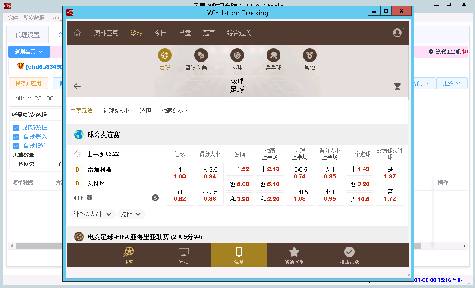The width and height of the screenshot is (475, 288).
Task: Toggle the 自动登入 checkbox
Action: click(16, 137)
